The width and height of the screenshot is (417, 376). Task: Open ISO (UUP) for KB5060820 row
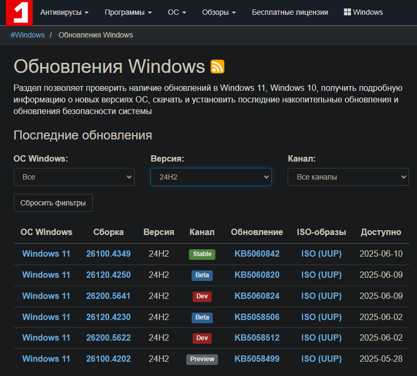pyautogui.click(x=321, y=275)
